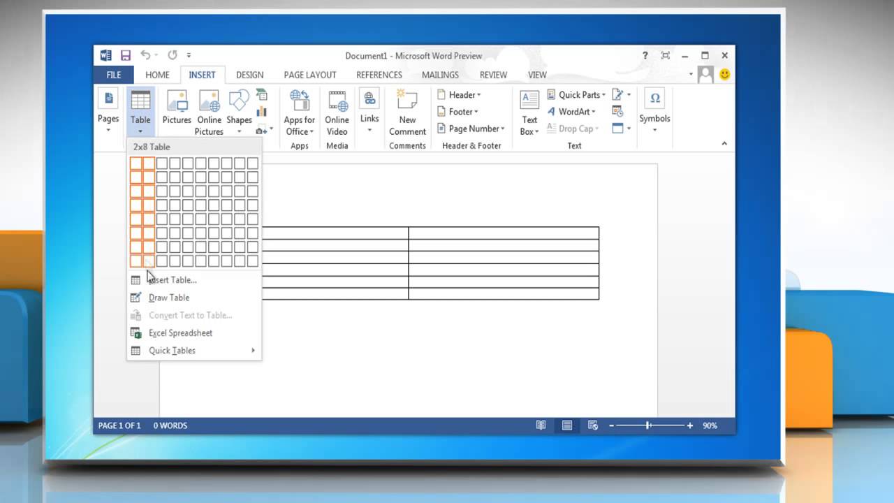
Task: Open Apps for Office
Action: 299,112
